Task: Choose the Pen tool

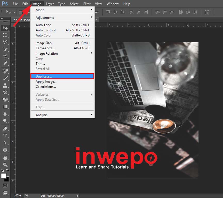Action: [5, 128]
